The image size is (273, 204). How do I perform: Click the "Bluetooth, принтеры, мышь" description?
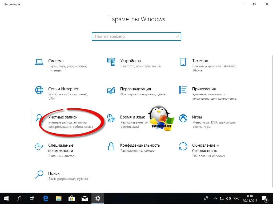[x=140, y=66]
